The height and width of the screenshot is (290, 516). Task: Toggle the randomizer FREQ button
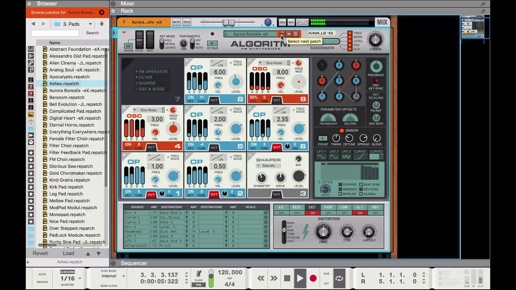pos(350,33)
